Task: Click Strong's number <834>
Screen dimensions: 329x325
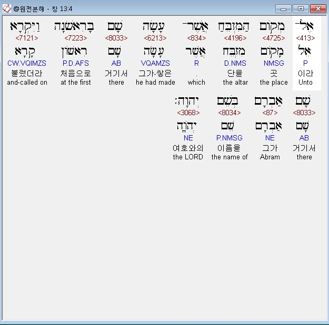Action: click(196, 38)
